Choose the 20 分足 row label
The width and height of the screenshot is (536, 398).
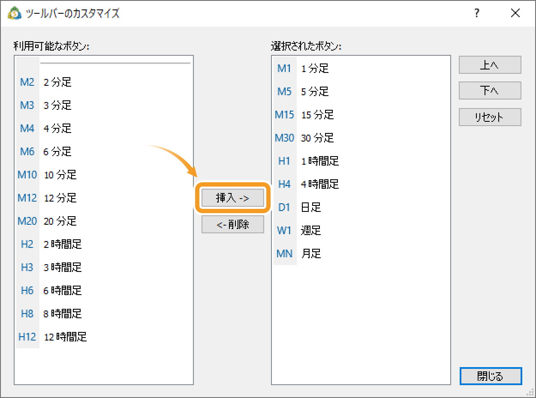click(60, 221)
